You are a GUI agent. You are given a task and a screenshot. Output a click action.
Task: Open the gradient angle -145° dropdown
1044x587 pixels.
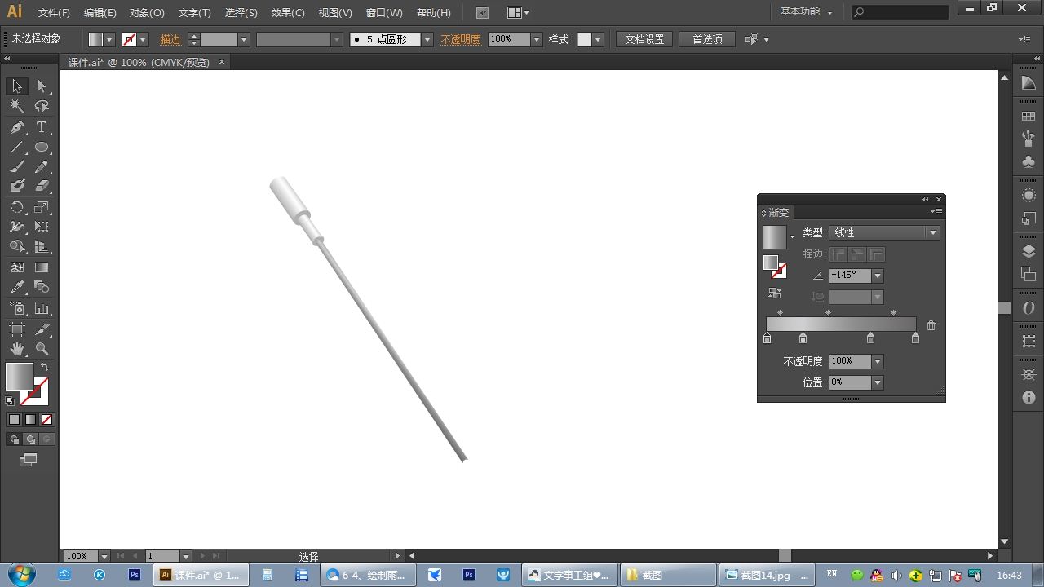tap(878, 276)
